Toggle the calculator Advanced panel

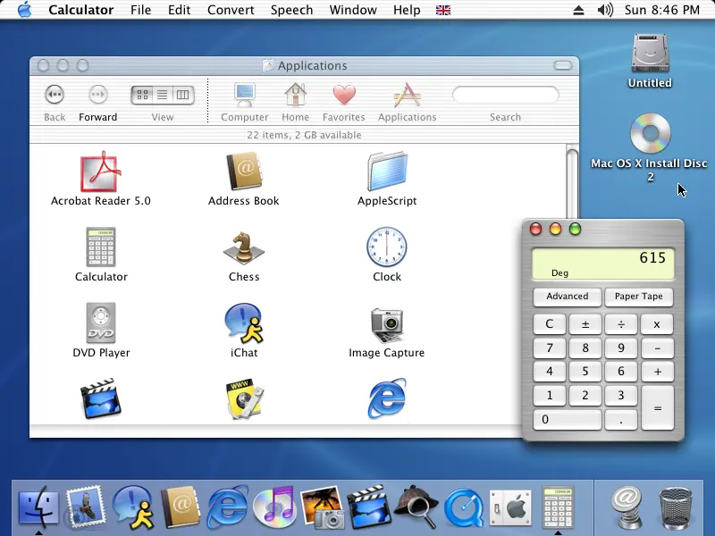[x=568, y=297]
